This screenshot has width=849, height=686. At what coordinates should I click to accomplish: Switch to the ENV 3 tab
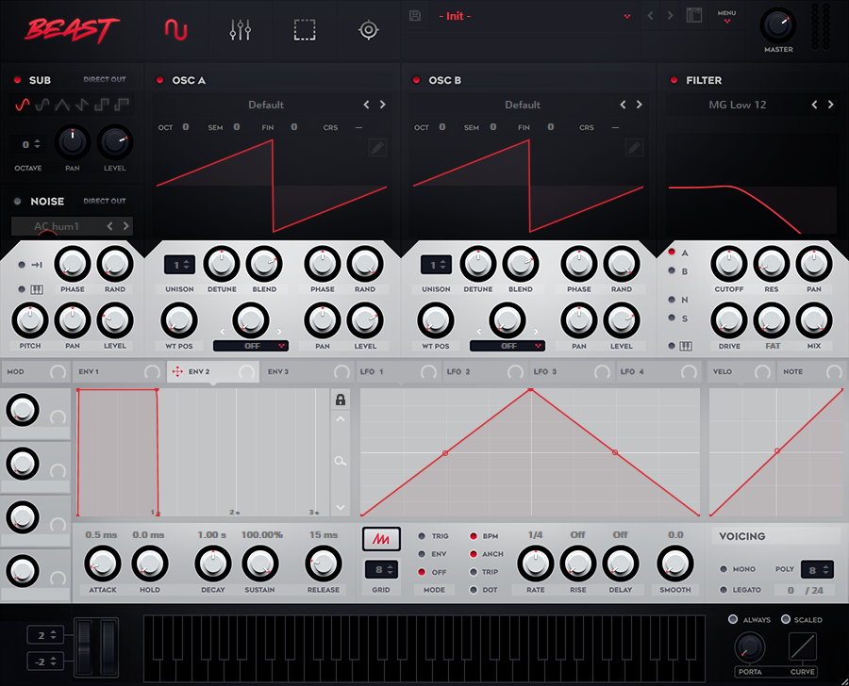click(x=308, y=371)
